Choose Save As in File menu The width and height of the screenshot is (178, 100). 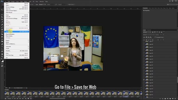[17, 22]
